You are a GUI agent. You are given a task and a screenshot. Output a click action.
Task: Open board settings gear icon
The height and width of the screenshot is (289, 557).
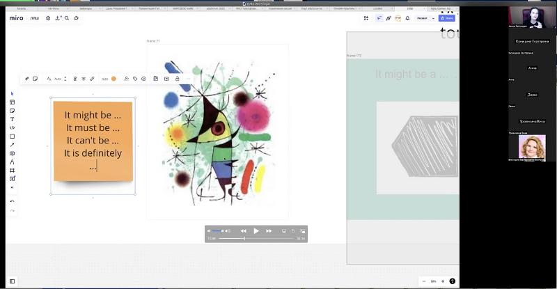coord(48,18)
